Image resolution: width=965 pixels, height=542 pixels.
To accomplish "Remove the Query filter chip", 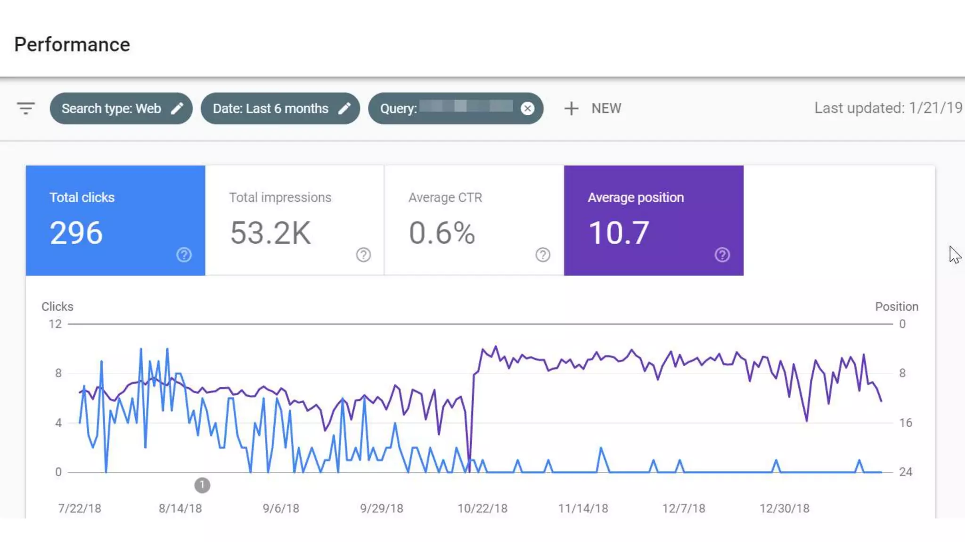I will click(x=527, y=109).
